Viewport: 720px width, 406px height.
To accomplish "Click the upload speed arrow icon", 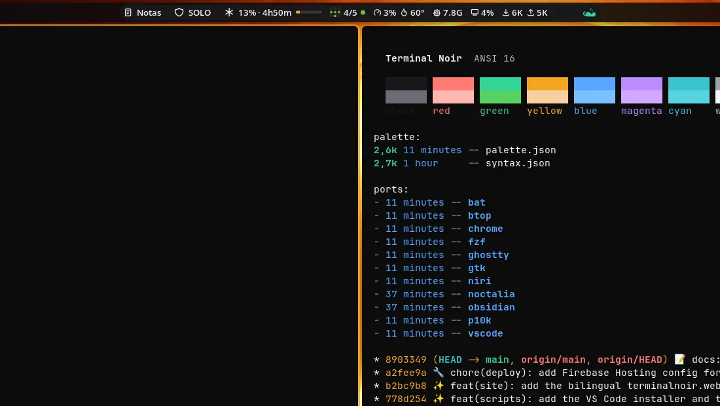I will [531, 13].
